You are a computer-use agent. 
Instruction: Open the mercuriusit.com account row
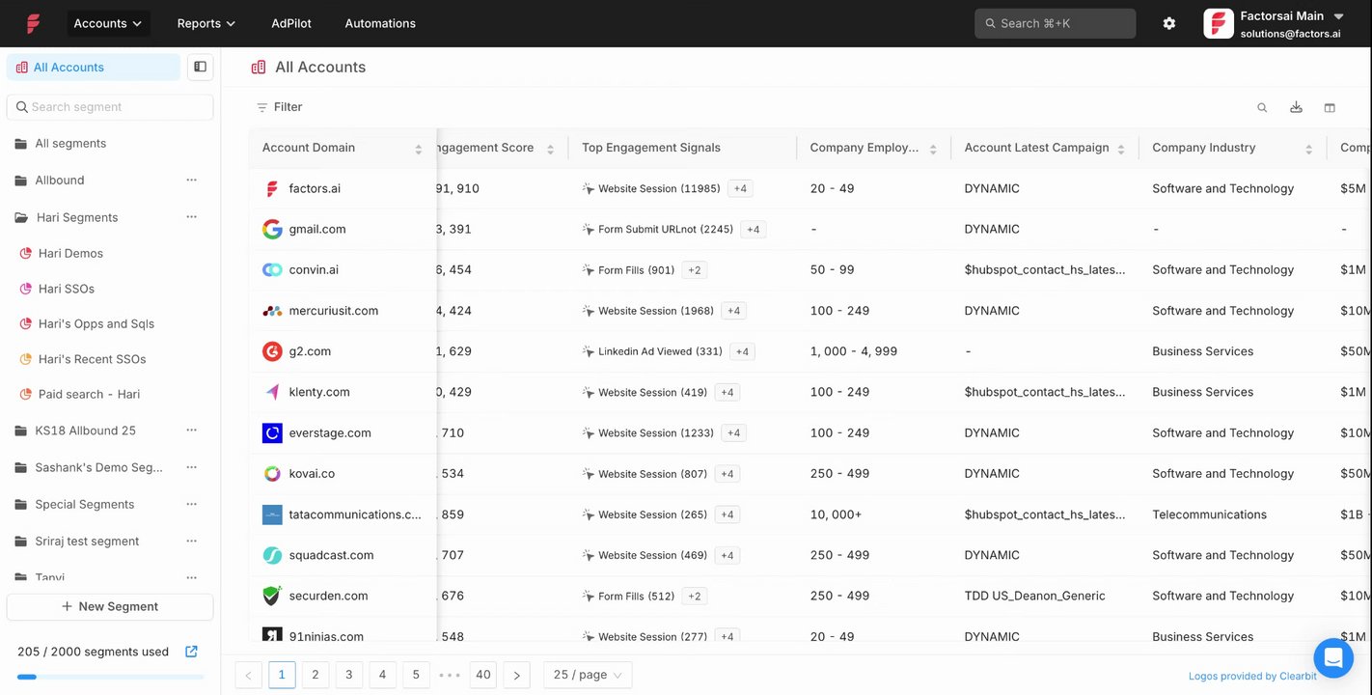click(334, 311)
